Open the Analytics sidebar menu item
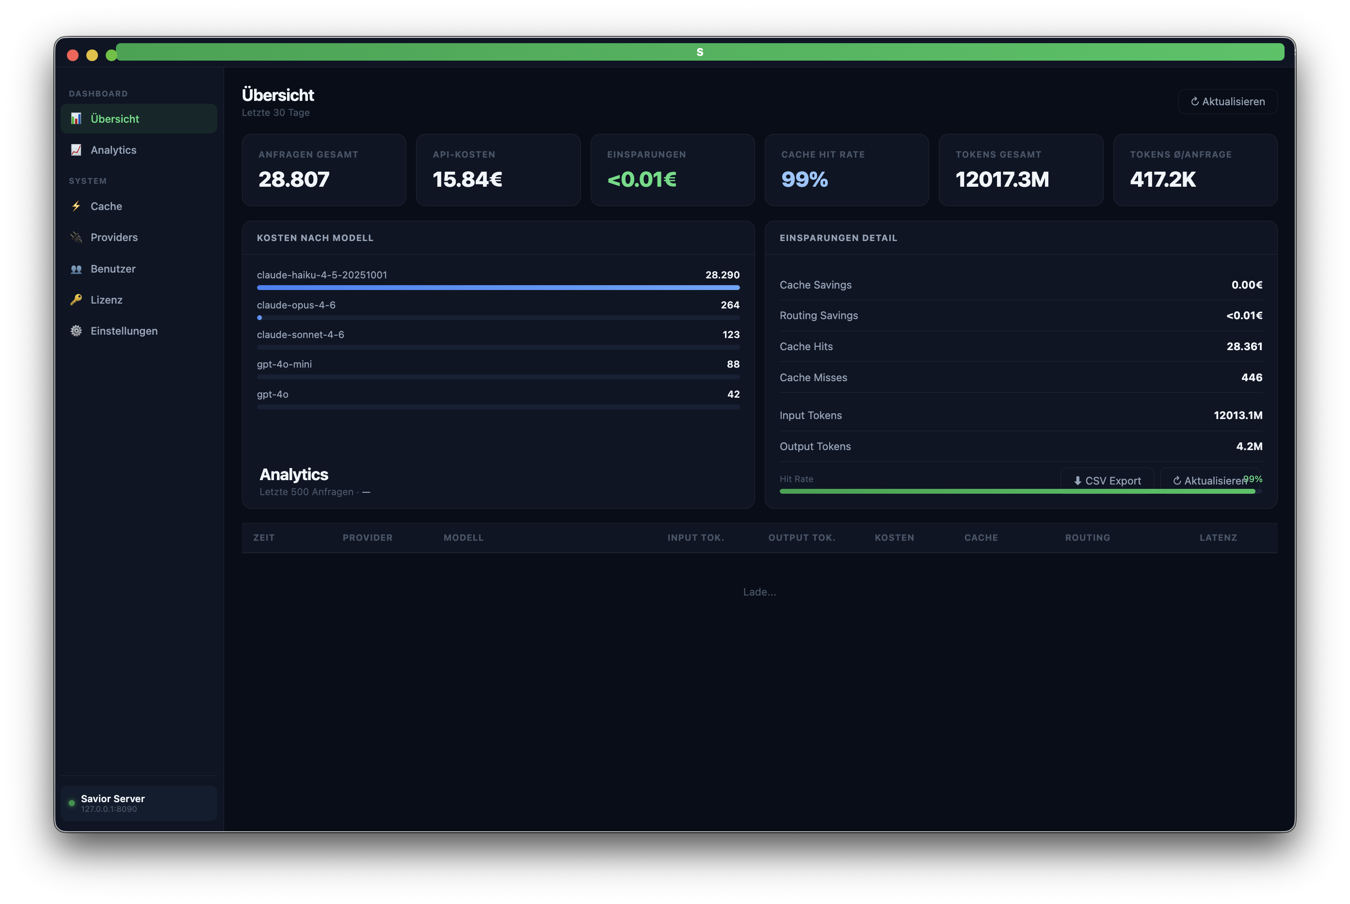1350x904 pixels. pos(113,150)
